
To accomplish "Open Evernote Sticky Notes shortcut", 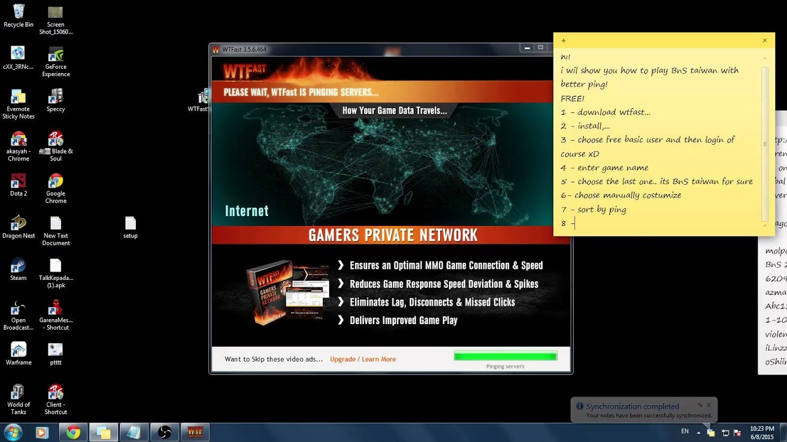I will tap(18, 104).
